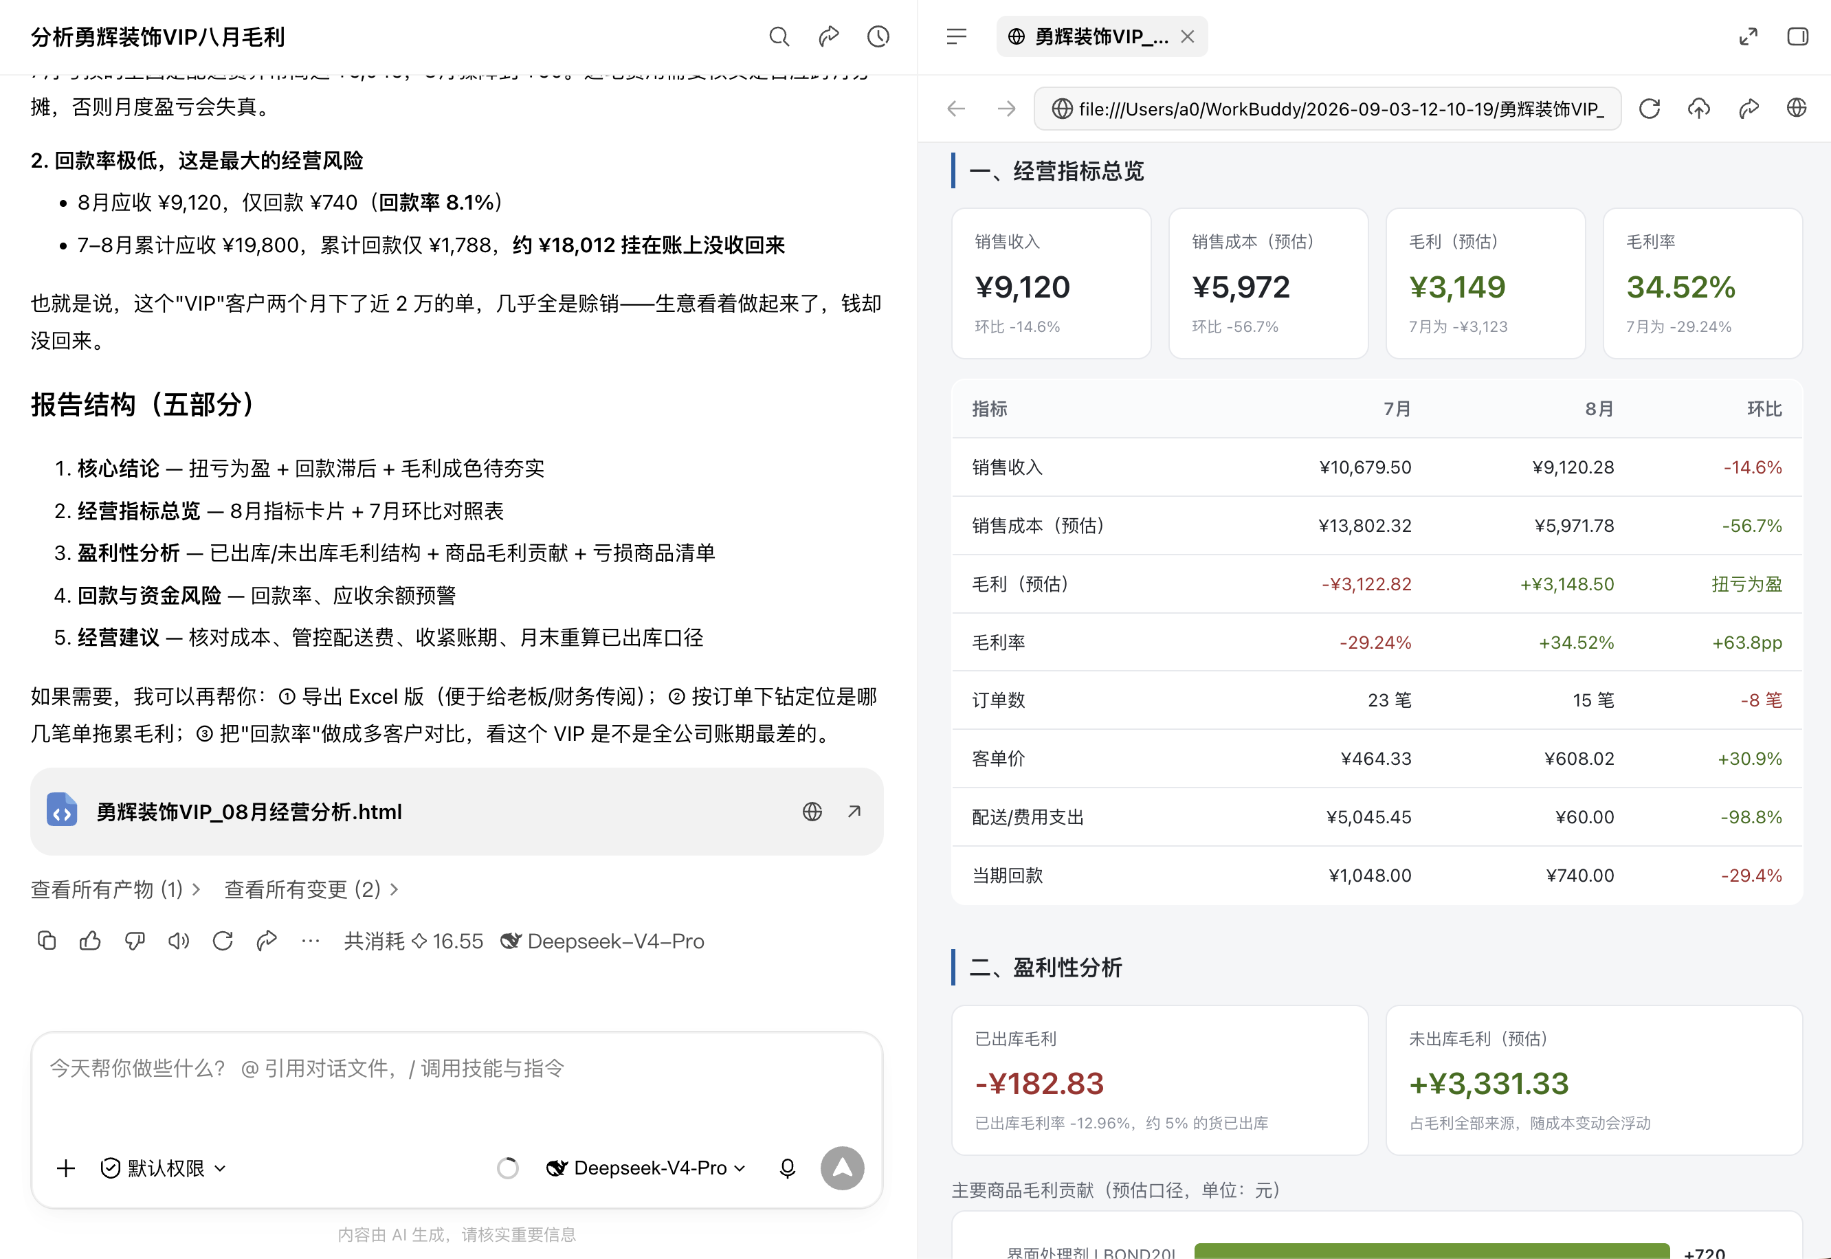Screen dimensions: 1831x1259
Task: Click the 毛利率 +63.8pp cell
Action: click(x=1746, y=643)
